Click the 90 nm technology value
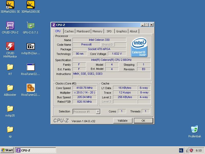 (80, 54)
